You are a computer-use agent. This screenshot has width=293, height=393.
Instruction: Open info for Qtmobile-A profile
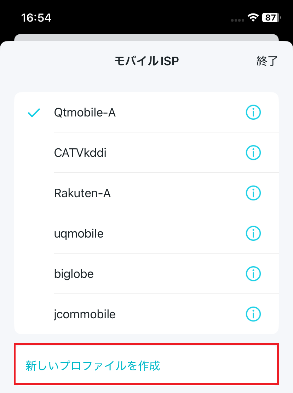click(253, 112)
